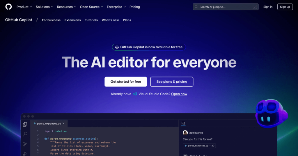Click the parse_expenses.py 1-30 file attachment chip
Screen dimensions: 298x156
pyautogui.click(x=199, y=146)
